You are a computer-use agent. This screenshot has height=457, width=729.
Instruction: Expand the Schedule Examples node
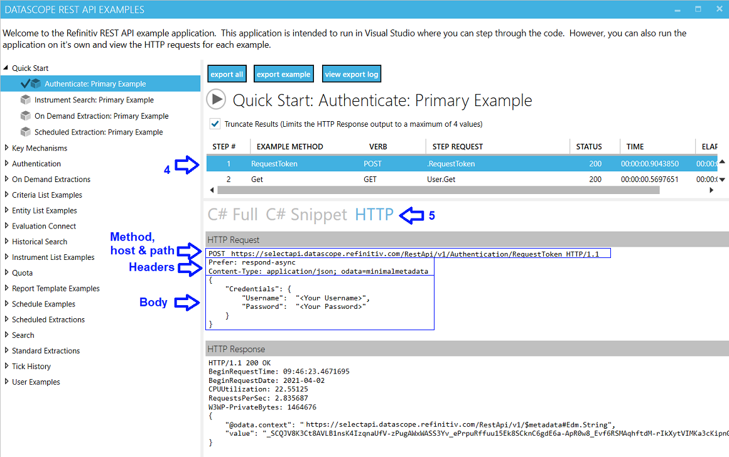6,304
